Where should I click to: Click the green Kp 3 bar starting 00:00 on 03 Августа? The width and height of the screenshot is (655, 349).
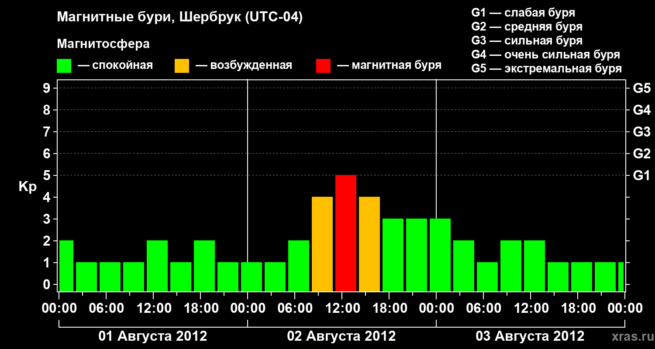click(440, 255)
